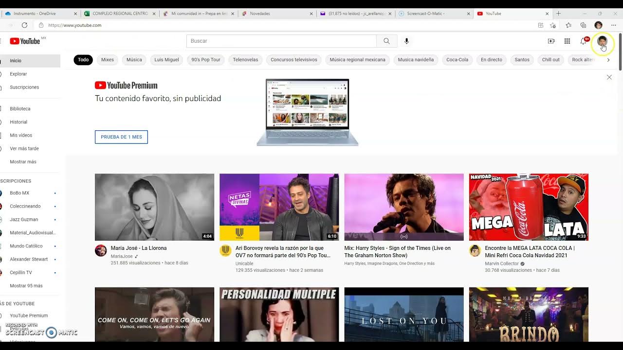Image resolution: width=623 pixels, height=350 pixels.
Task: Refresh the page in the browser
Action: (24, 25)
